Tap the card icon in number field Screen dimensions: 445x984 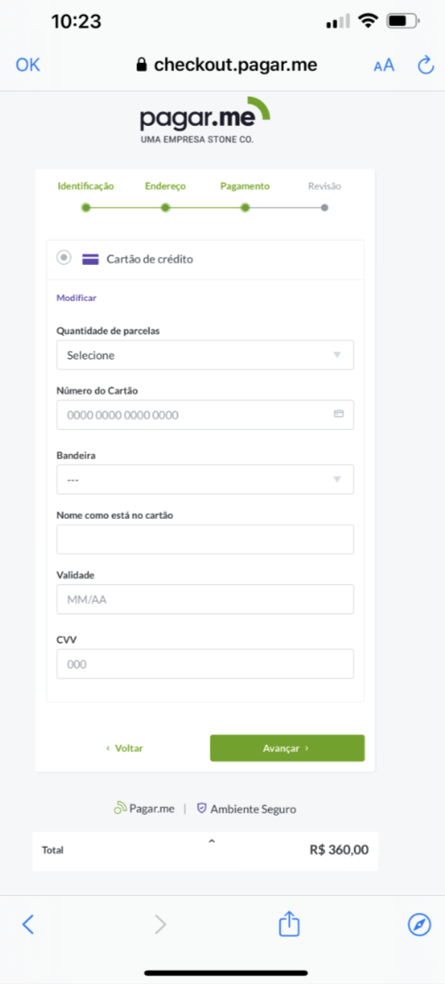[338, 414]
